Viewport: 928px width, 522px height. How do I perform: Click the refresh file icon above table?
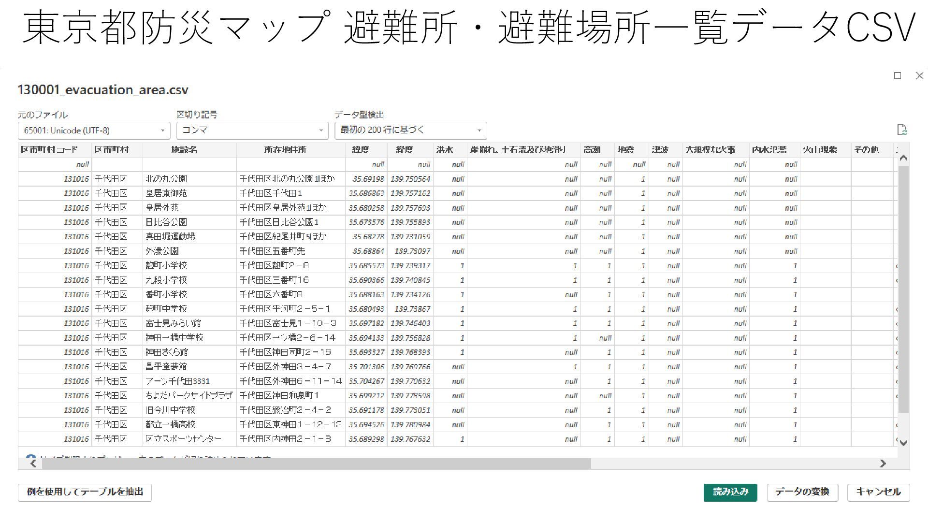point(902,130)
